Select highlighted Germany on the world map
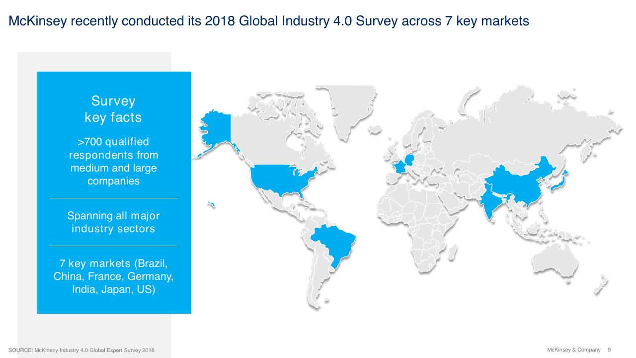 (410, 159)
